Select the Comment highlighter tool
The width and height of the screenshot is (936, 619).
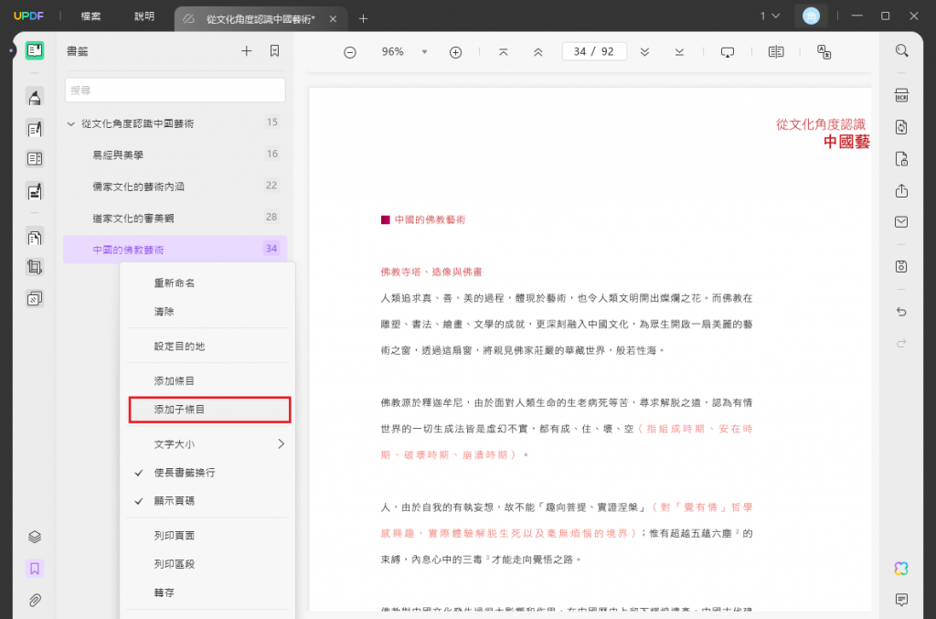pyautogui.click(x=35, y=97)
